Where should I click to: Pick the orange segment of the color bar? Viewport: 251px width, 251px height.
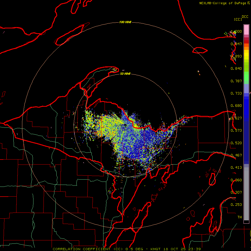point(246,48)
